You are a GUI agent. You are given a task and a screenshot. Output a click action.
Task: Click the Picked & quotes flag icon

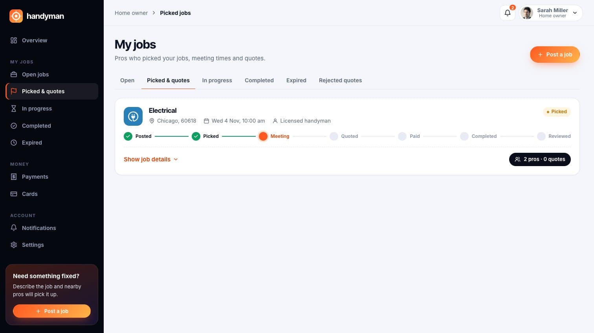point(14,91)
